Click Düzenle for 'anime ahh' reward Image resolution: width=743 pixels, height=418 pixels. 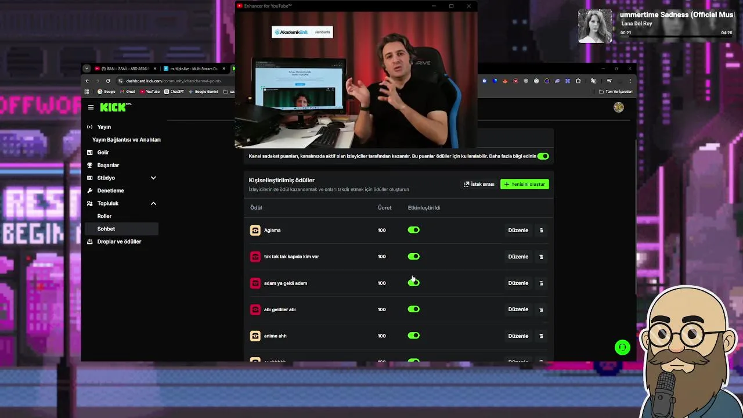coord(518,336)
